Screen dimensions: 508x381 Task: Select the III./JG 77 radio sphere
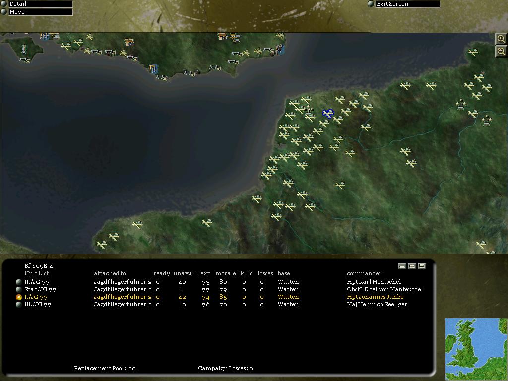tap(19, 304)
